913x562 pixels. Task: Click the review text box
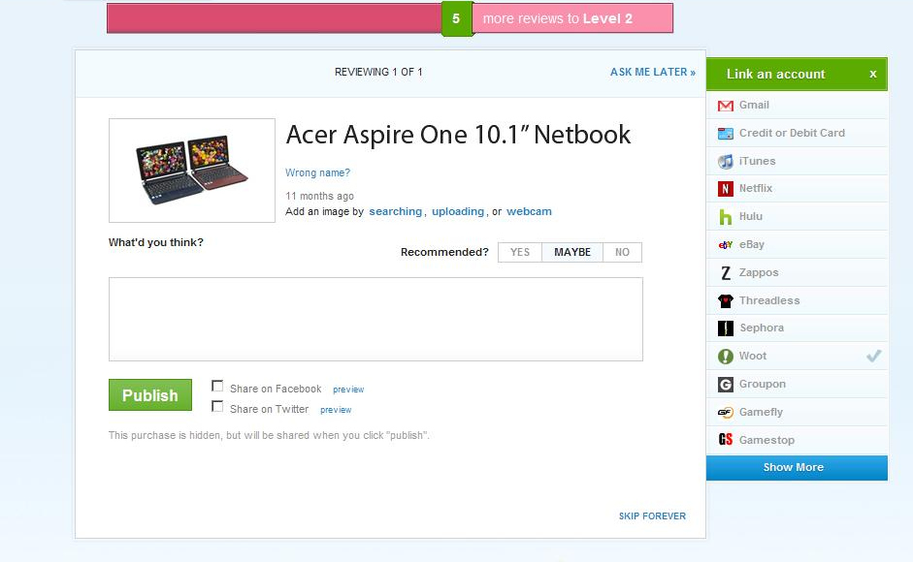click(375, 320)
